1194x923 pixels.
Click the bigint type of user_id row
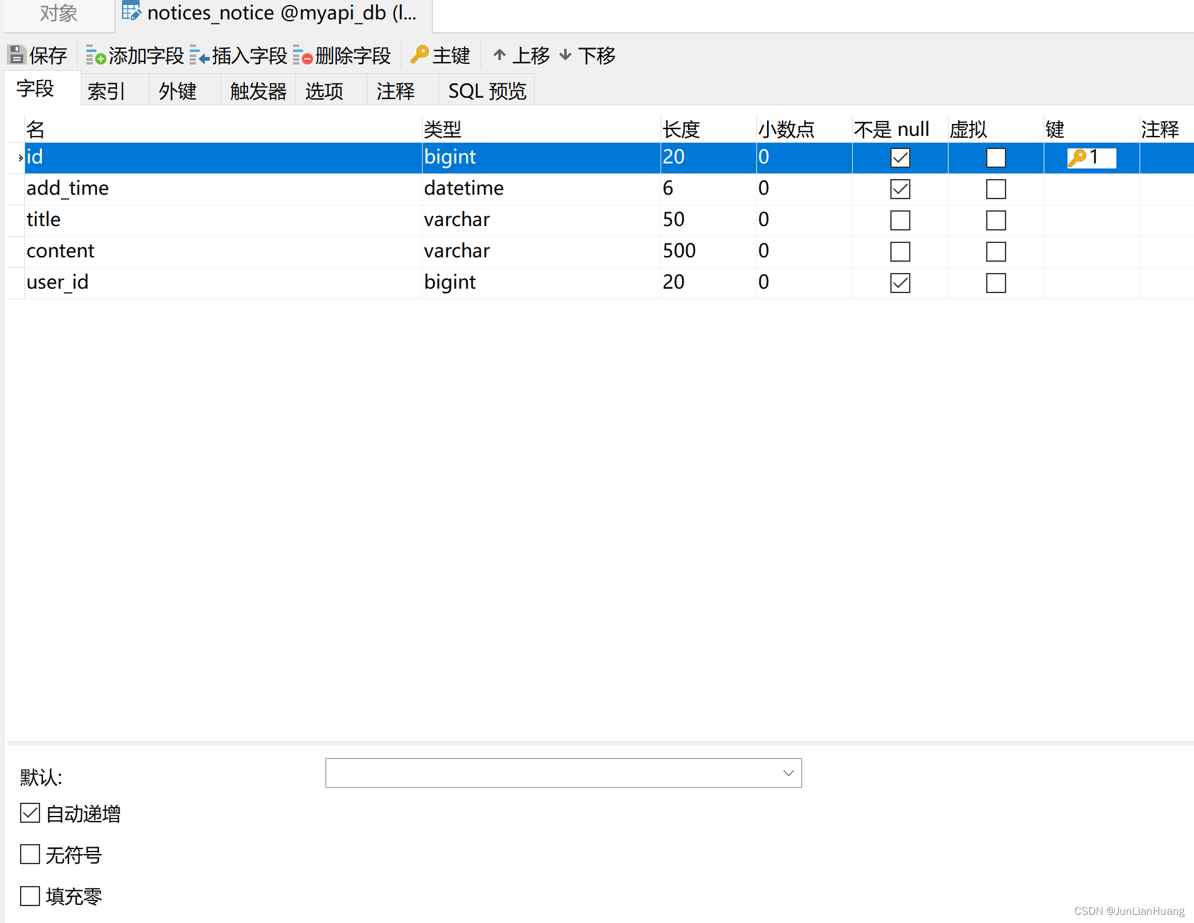point(542,283)
